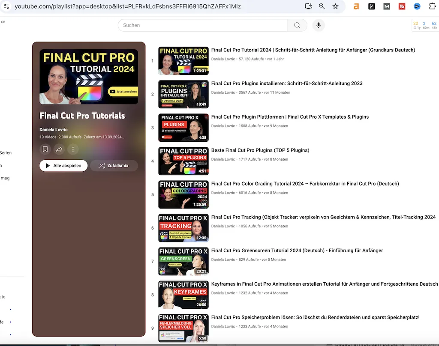Image resolution: width=439 pixels, height=346 pixels.
Task: Open thumbnail of video with duration 1:23:31
Action: click(x=183, y=61)
